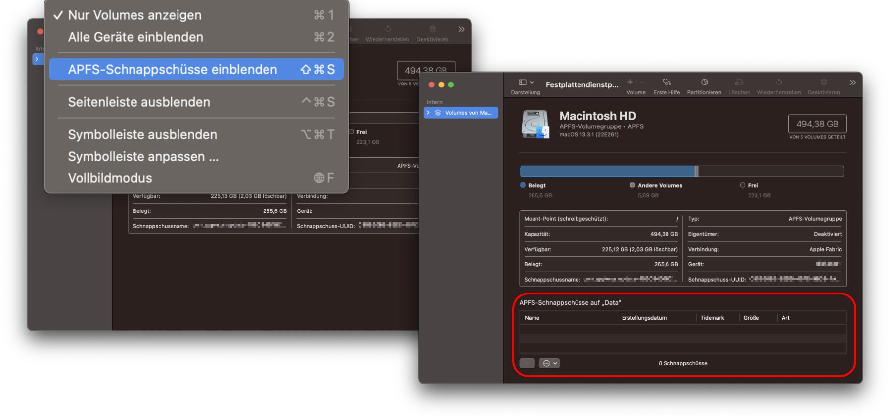Click the Macintosh HD disk icon
The height and width of the screenshot is (420, 890).
pyautogui.click(x=535, y=125)
